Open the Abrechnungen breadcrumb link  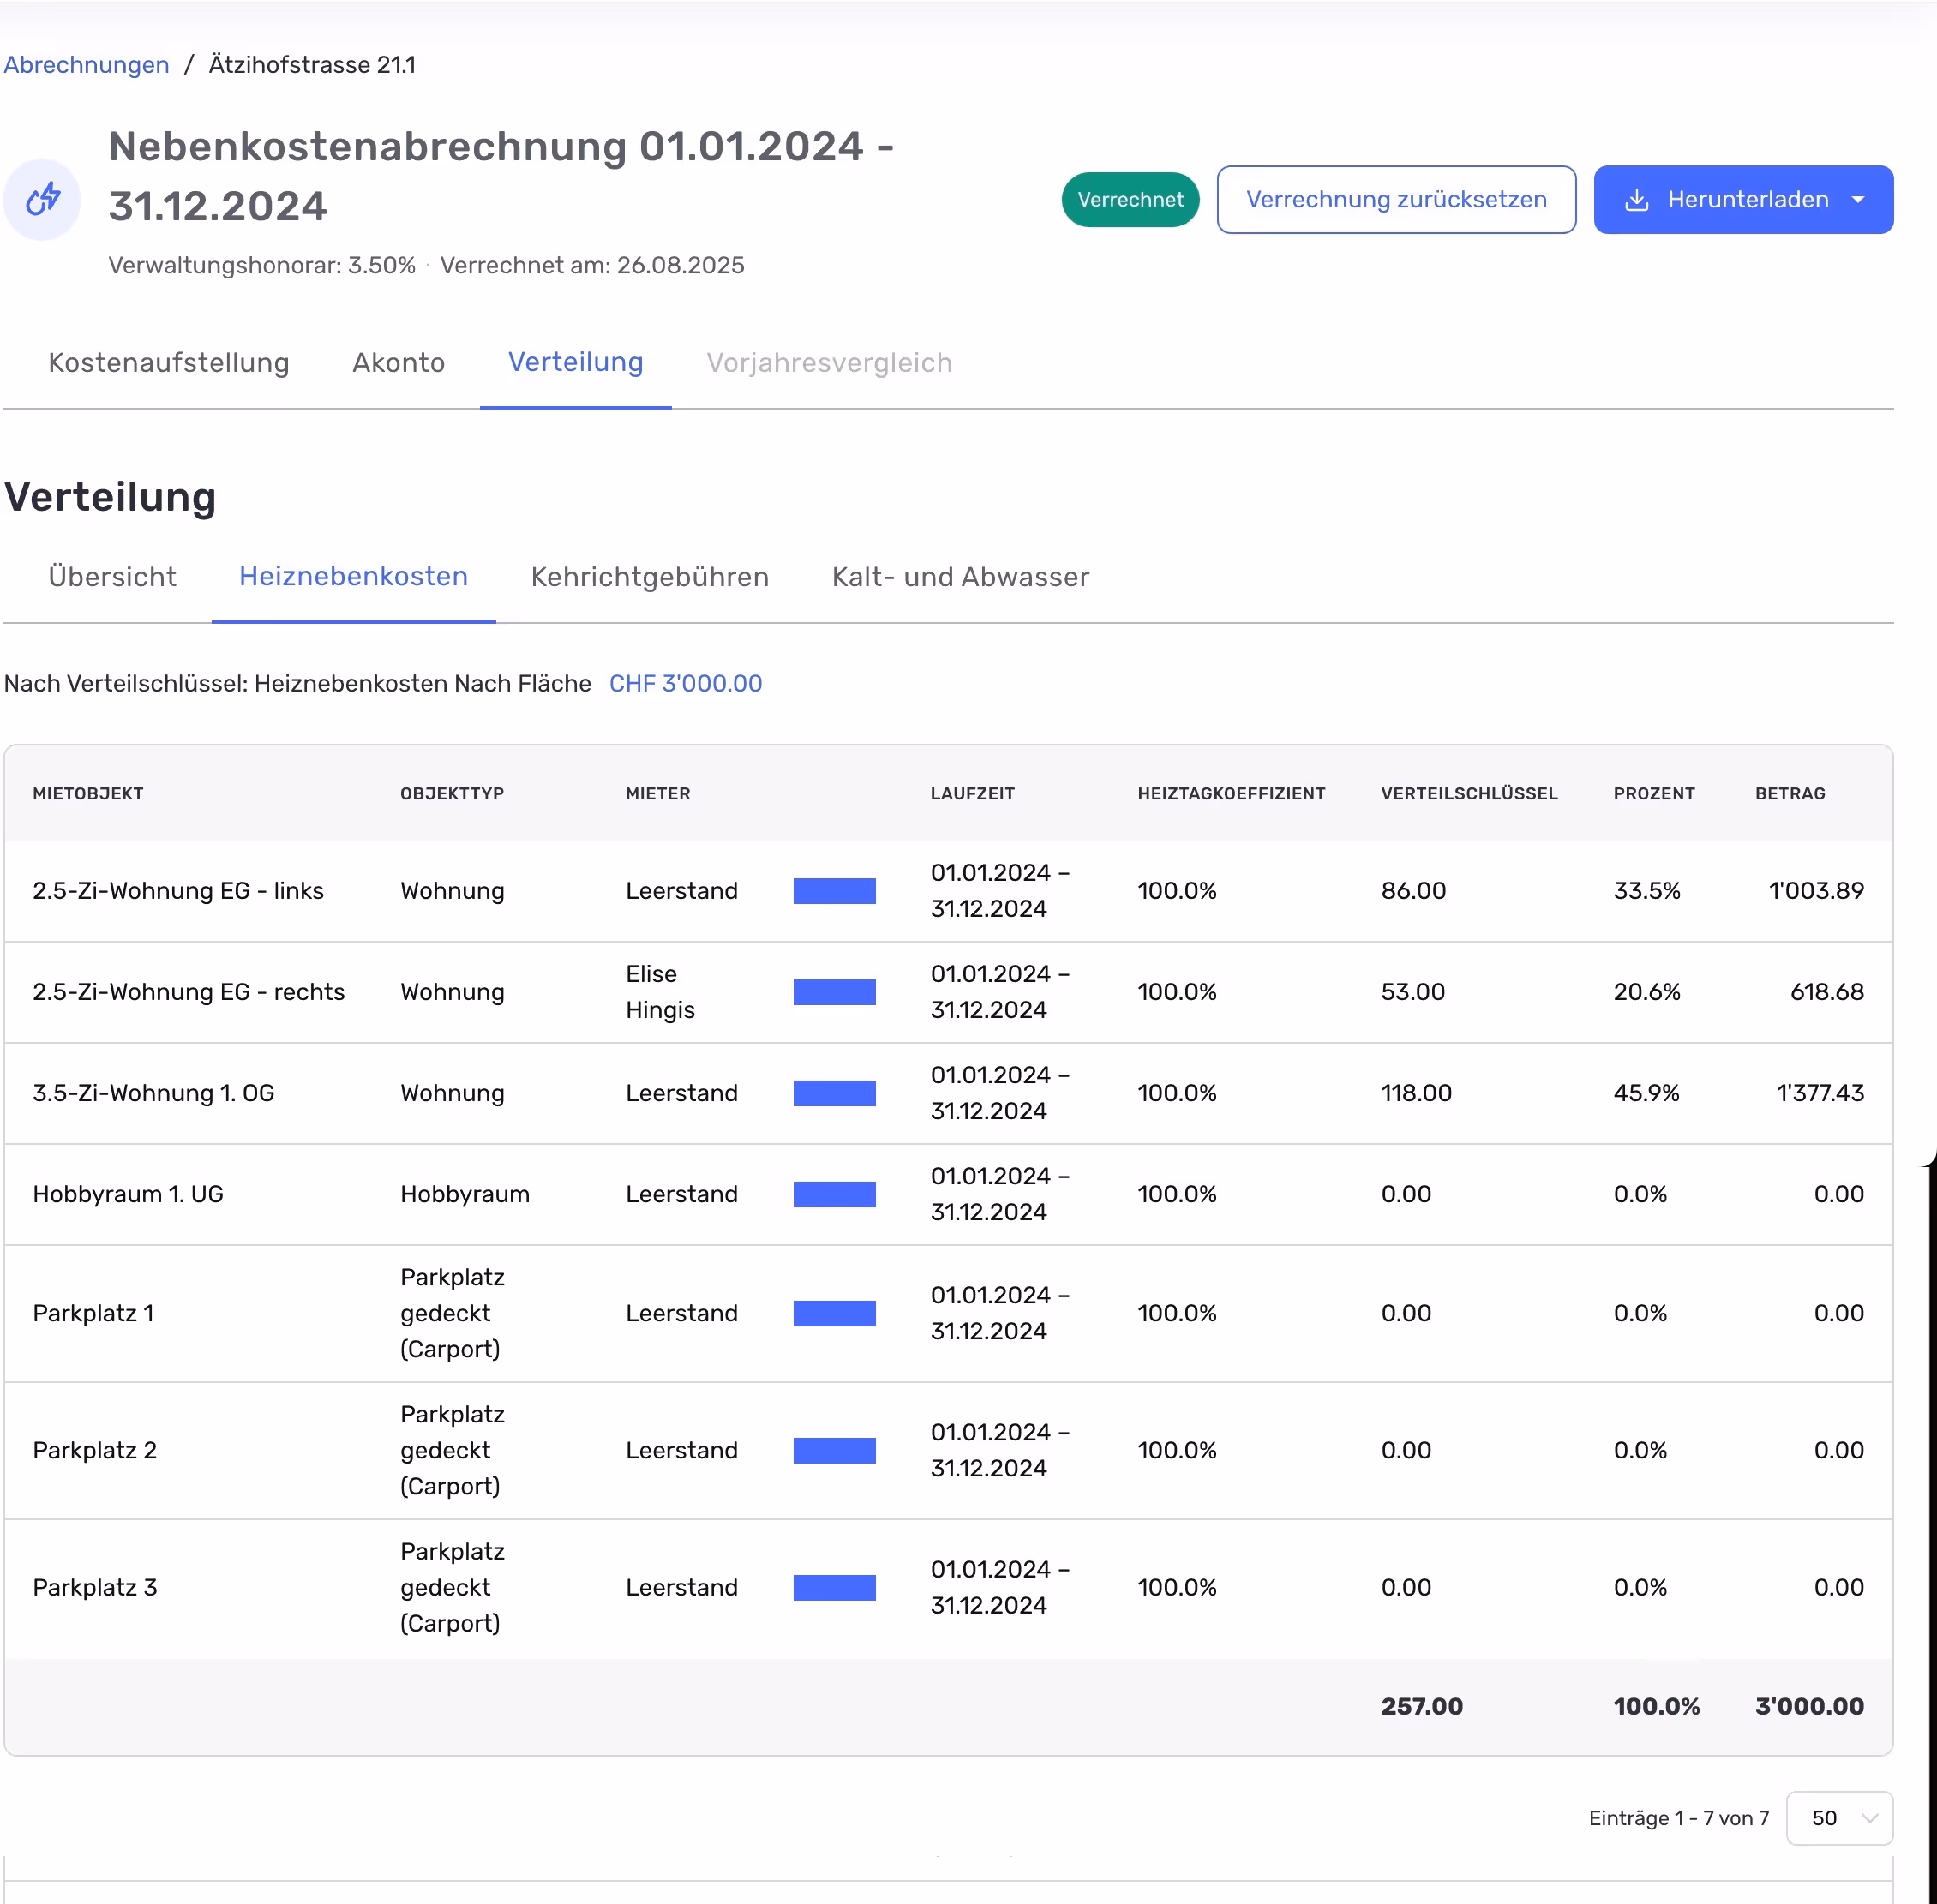click(x=86, y=65)
